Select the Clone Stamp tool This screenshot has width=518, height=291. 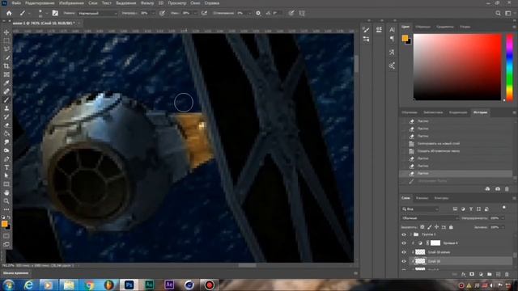click(x=6, y=108)
